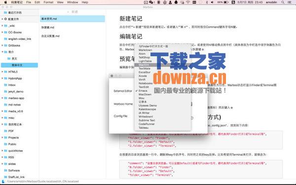
Task: Click the md-notes folder icon
Action: point(5,105)
